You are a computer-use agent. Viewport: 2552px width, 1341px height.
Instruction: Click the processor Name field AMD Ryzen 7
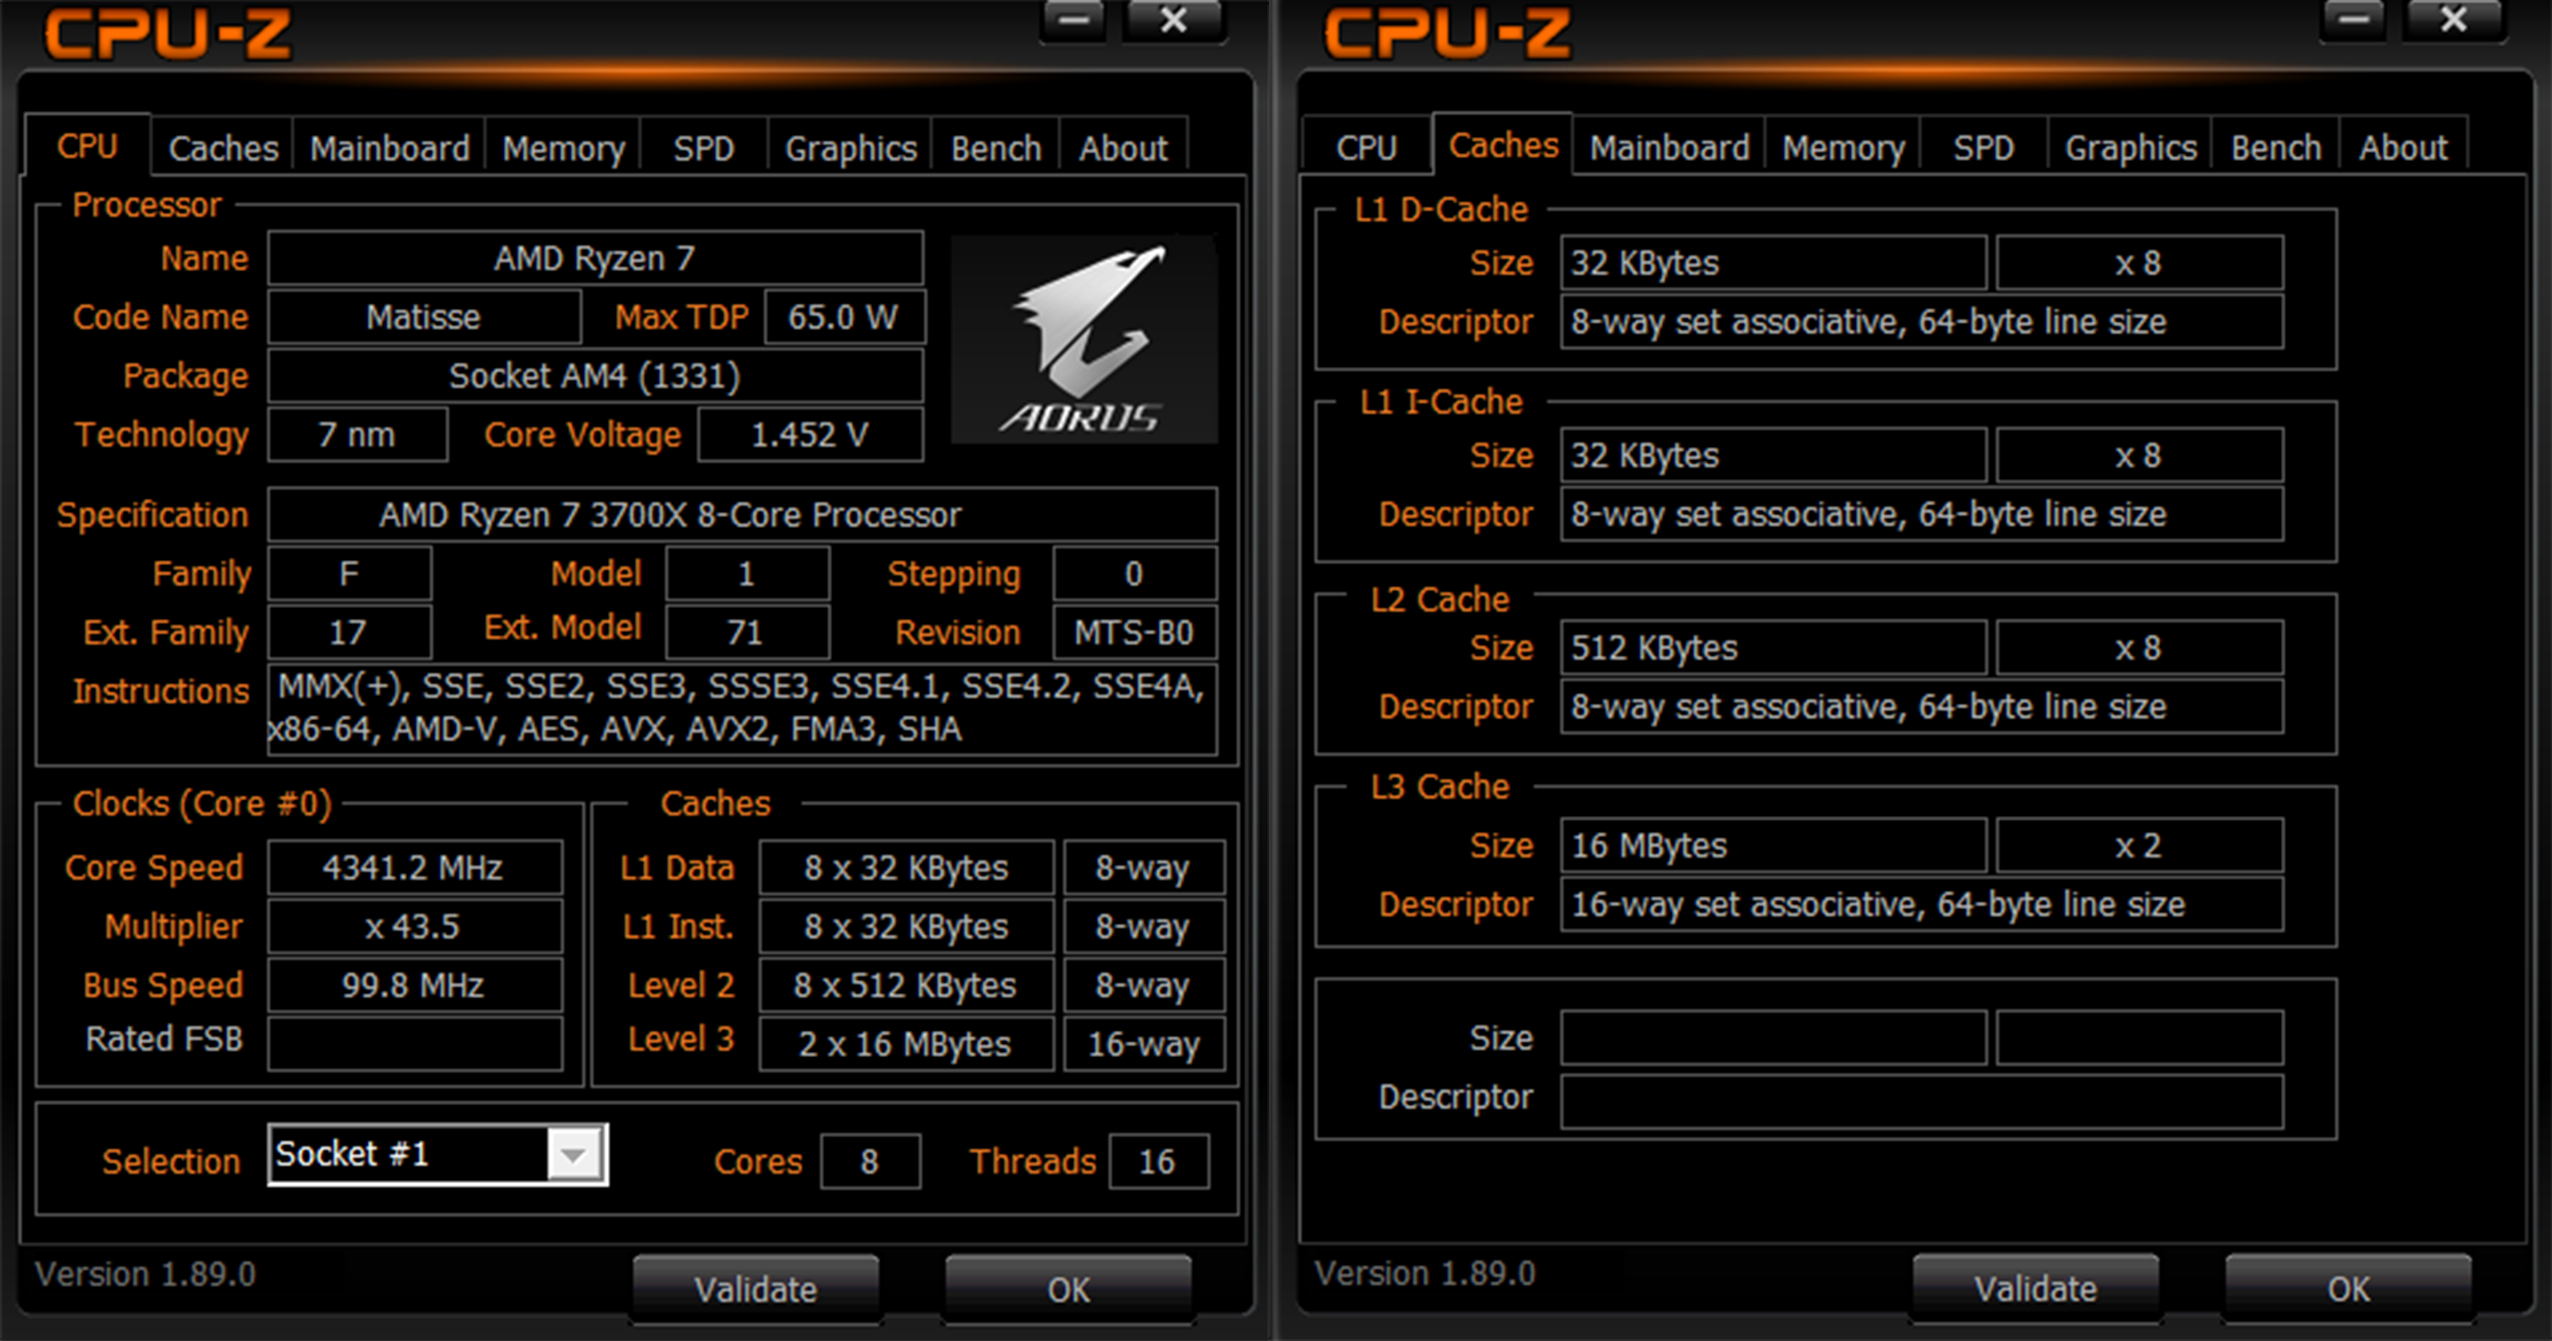click(595, 258)
